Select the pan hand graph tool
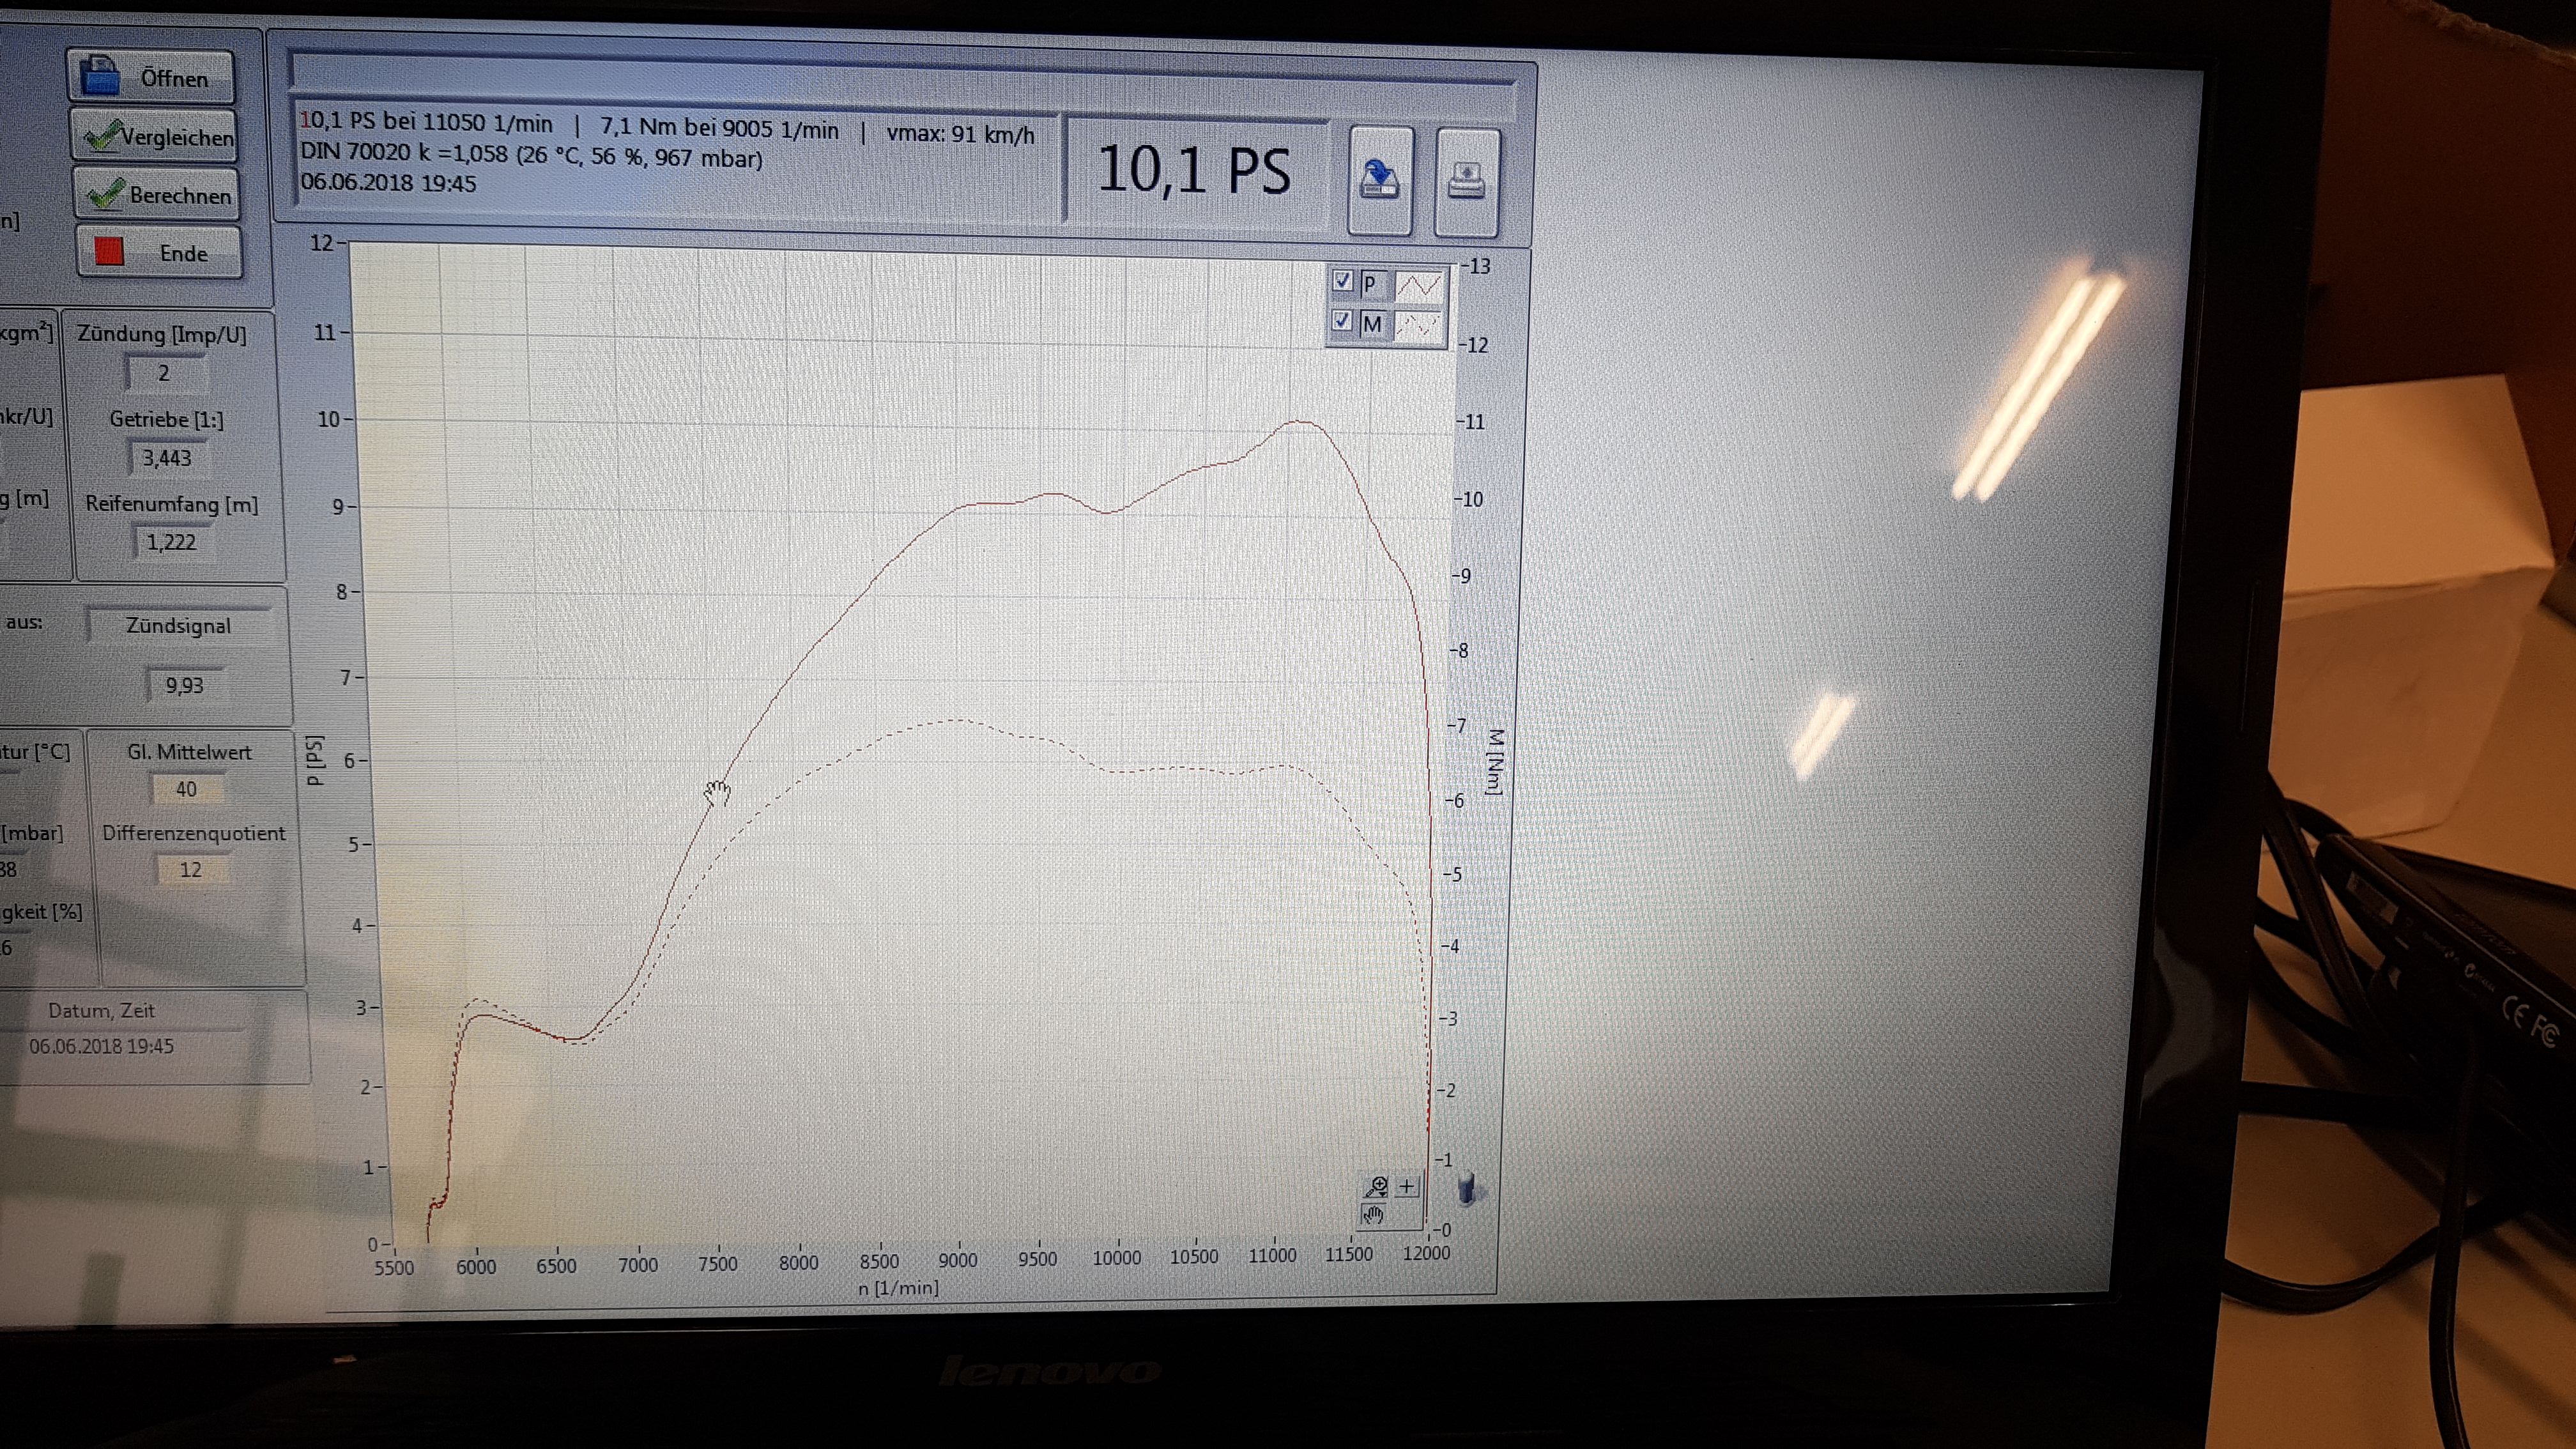Viewport: 2576px width, 1449px height. coord(1373,1216)
